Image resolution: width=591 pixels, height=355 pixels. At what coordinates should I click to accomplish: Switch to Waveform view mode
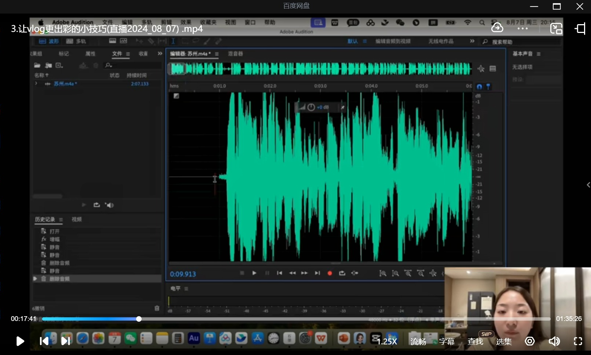[x=49, y=41]
